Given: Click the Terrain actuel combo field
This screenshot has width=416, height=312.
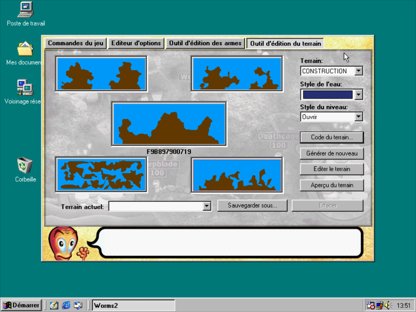Looking at the screenshot, I should tap(160, 206).
